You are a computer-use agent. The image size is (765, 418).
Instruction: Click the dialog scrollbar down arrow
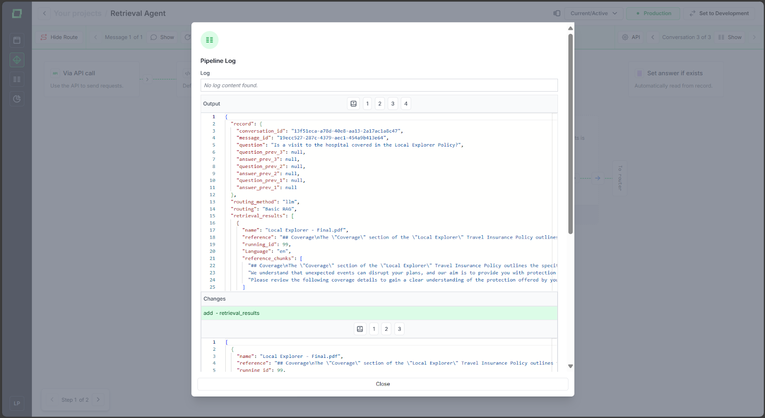coord(570,366)
